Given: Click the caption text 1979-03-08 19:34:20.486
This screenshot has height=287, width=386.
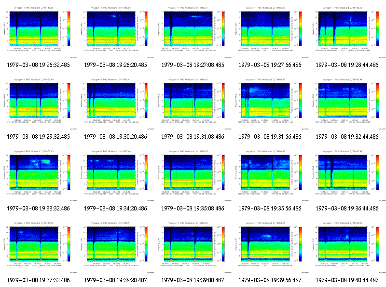Looking at the screenshot, I should [116, 209].
